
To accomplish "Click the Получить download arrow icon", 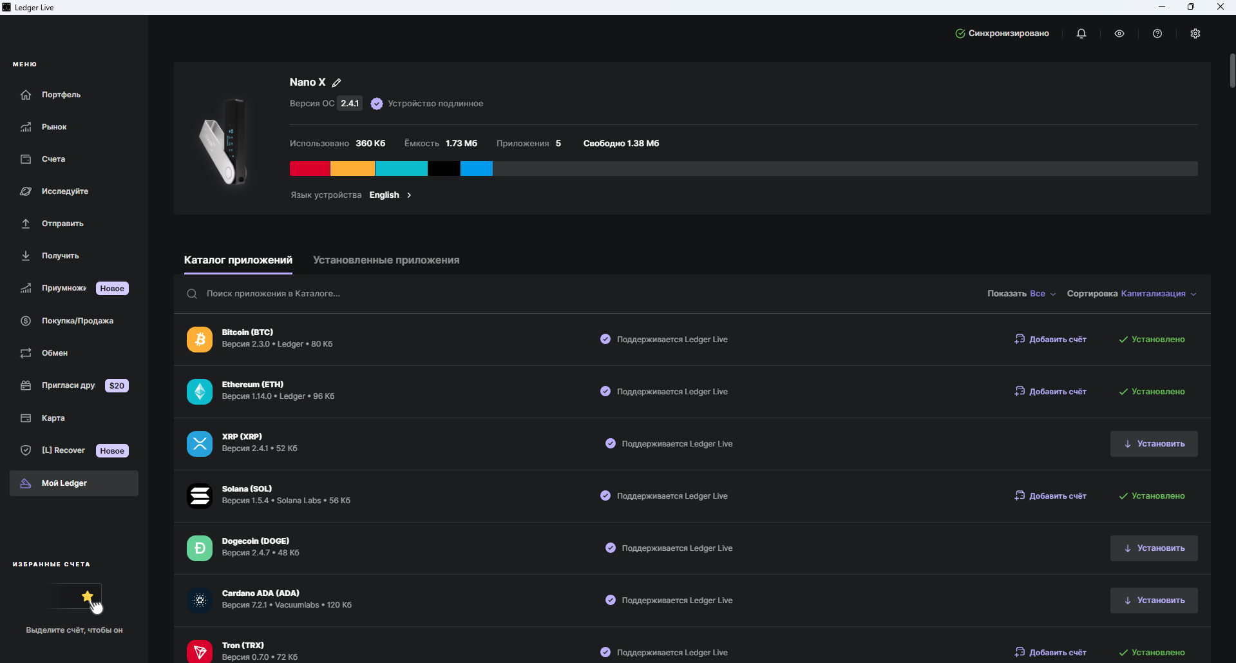I will click(x=26, y=256).
